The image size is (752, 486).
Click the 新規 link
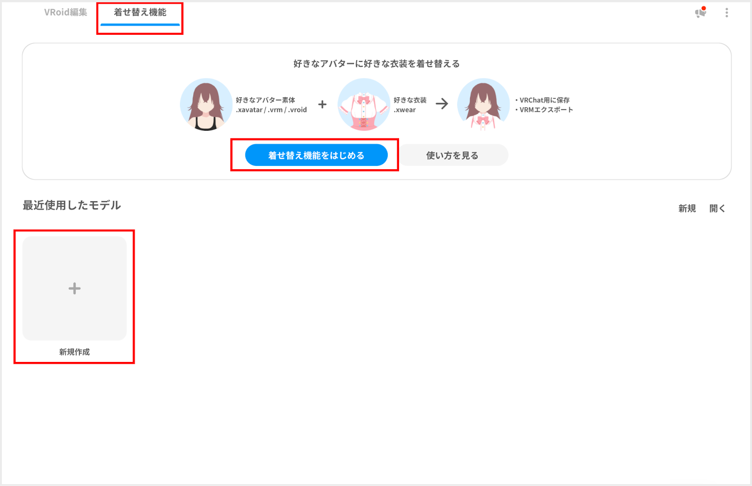687,208
